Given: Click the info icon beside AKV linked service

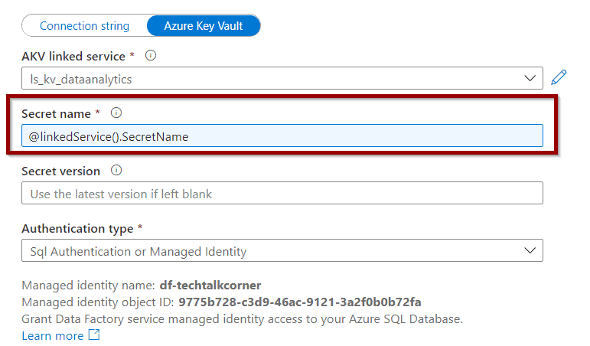Looking at the screenshot, I should click(x=151, y=56).
